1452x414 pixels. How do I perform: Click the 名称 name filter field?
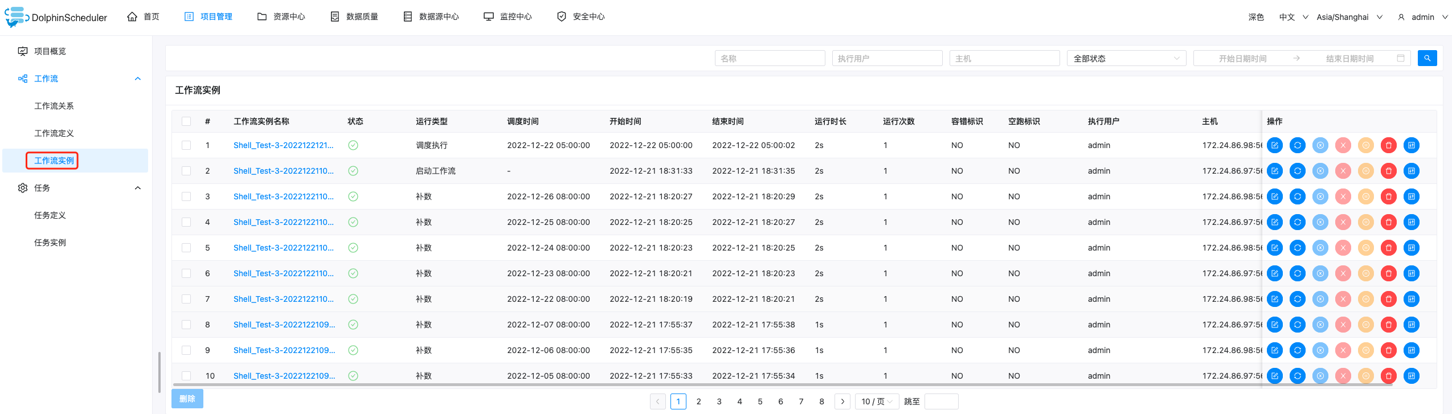coord(770,58)
